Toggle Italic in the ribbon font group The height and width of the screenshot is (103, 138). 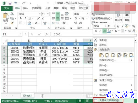click(25, 18)
